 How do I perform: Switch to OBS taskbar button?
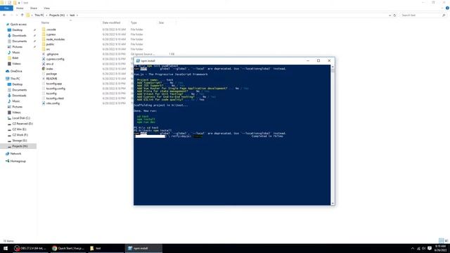click(30, 248)
